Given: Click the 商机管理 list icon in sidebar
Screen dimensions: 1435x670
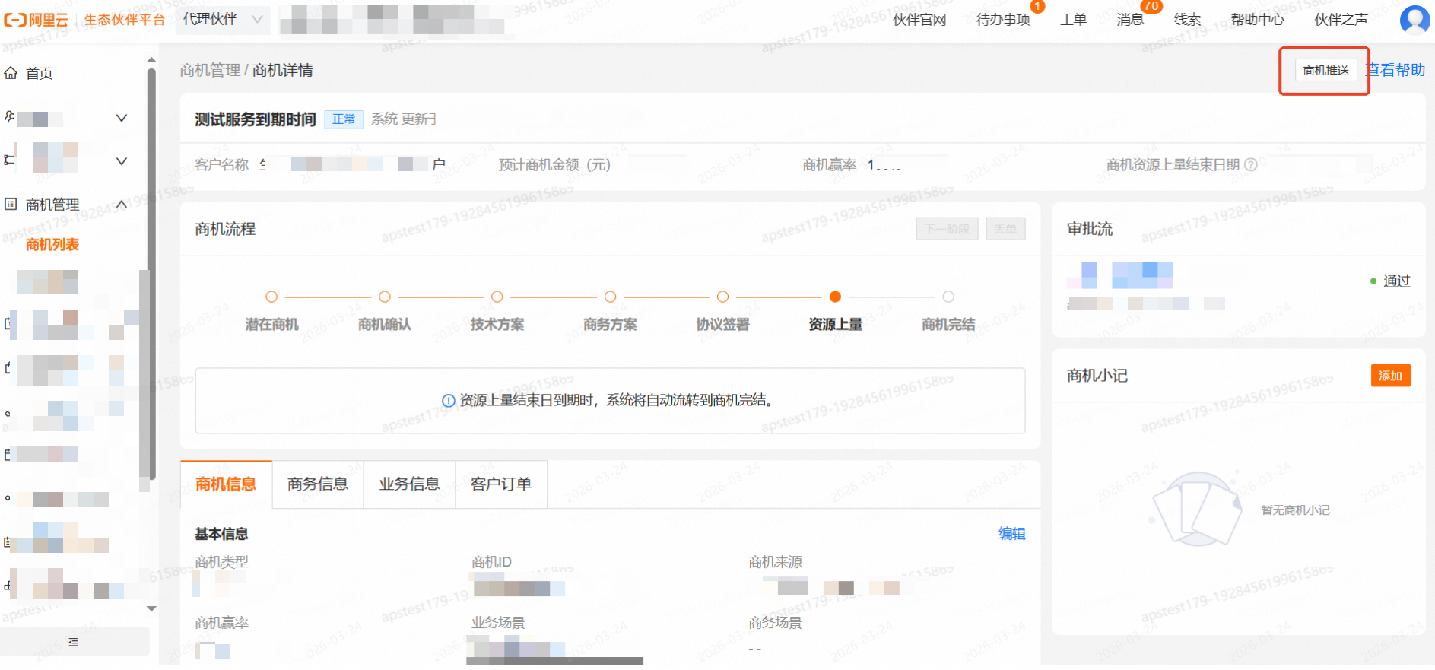Looking at the screenshot, I should pyautogui.click(x=11, y=204).
